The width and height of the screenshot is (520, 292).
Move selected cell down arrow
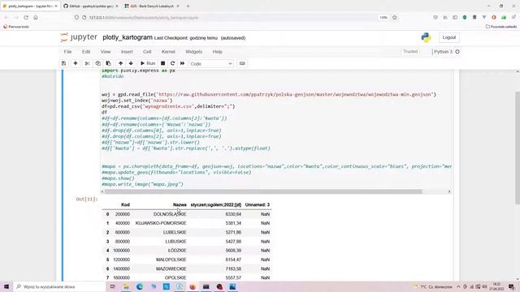tap(131, 63)
